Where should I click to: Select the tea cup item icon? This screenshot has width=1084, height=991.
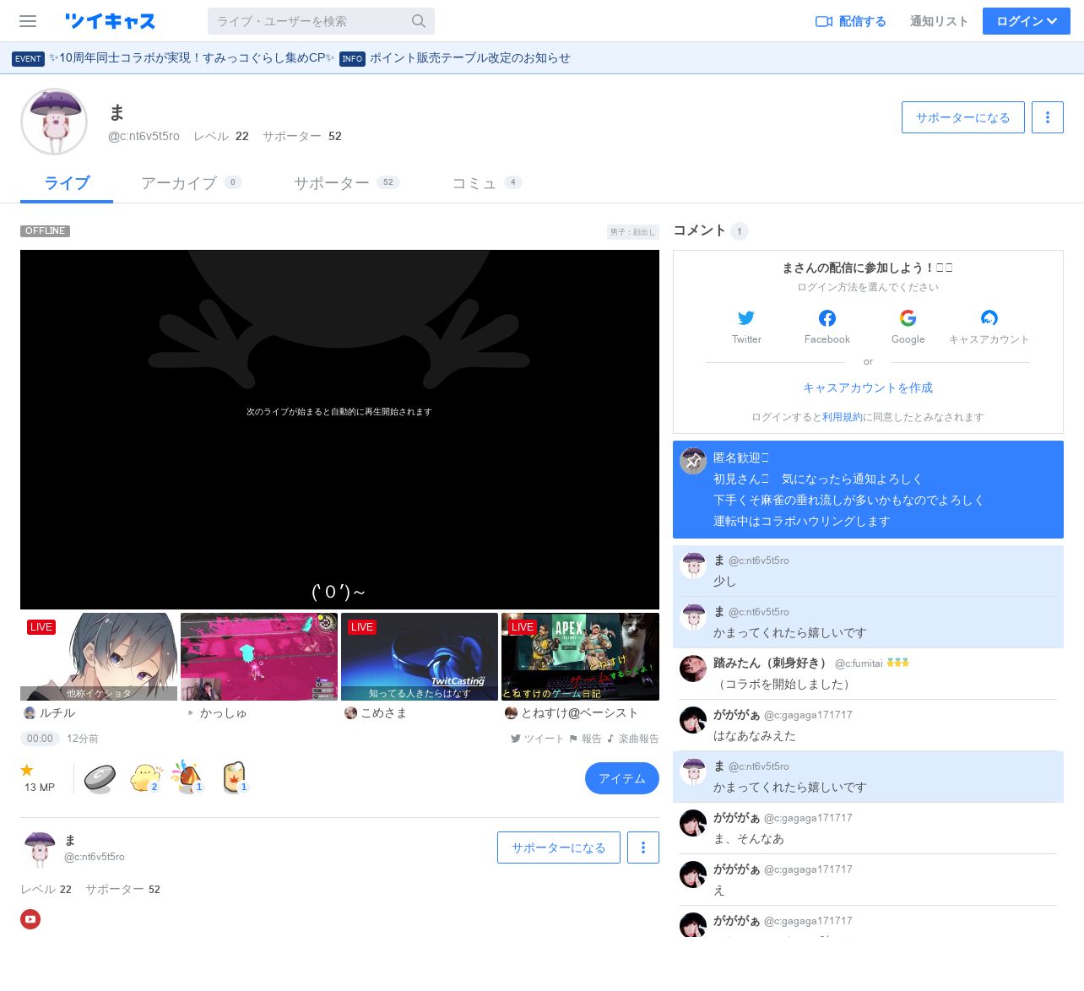234,777
